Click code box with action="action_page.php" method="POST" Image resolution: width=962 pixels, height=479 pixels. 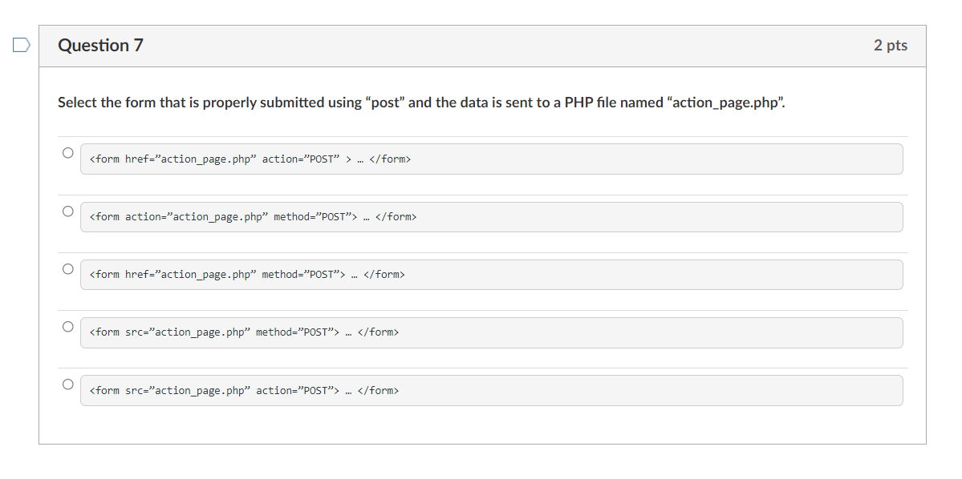tap(491, 217)
